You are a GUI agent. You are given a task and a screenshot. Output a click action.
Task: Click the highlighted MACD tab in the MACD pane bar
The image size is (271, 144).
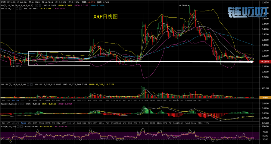tap(23, 123)
